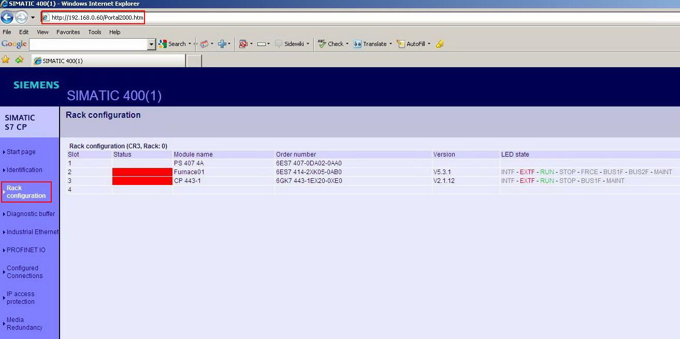This screenshot has height=339, width=680.
Task: Open the File menu
Action: tap(7, 32)
